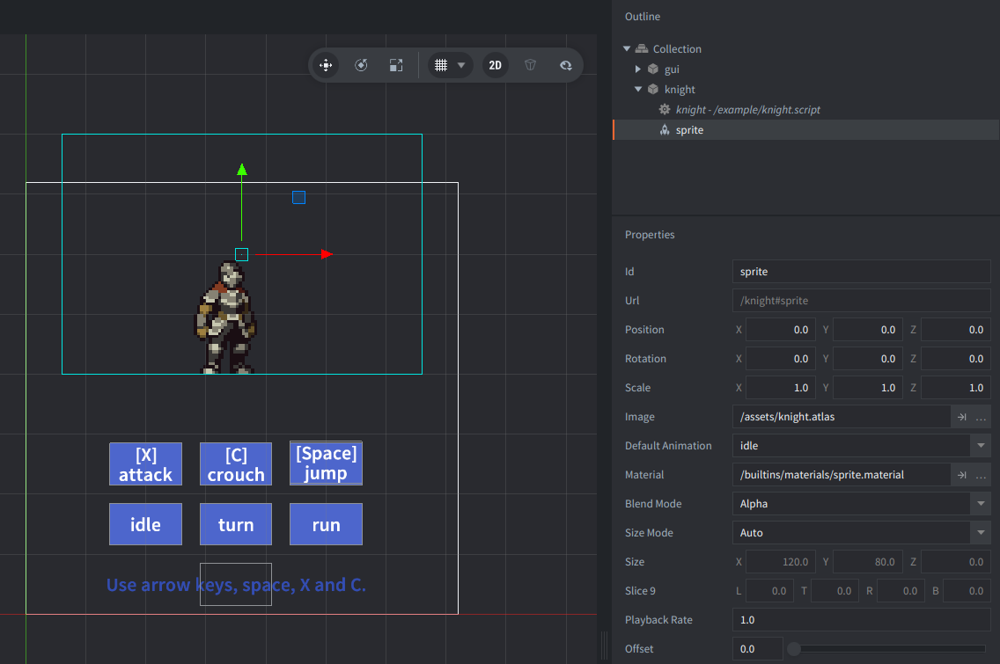Select the Rotate tool in viewport toolbar
This screenshot has height=664, width=1000.
[361, 65]
